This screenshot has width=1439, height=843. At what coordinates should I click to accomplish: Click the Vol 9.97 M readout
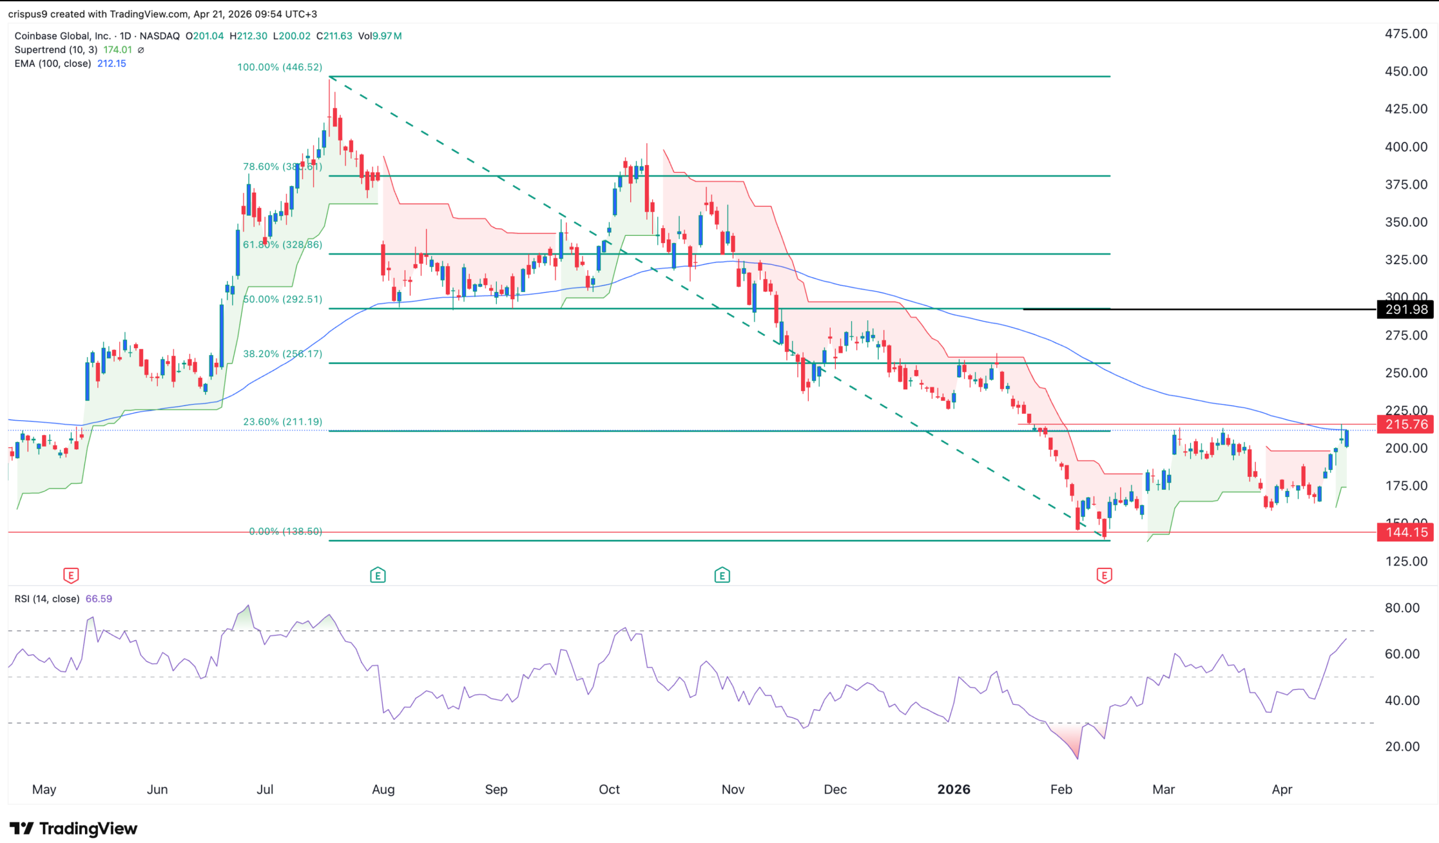tap(380, 36)
